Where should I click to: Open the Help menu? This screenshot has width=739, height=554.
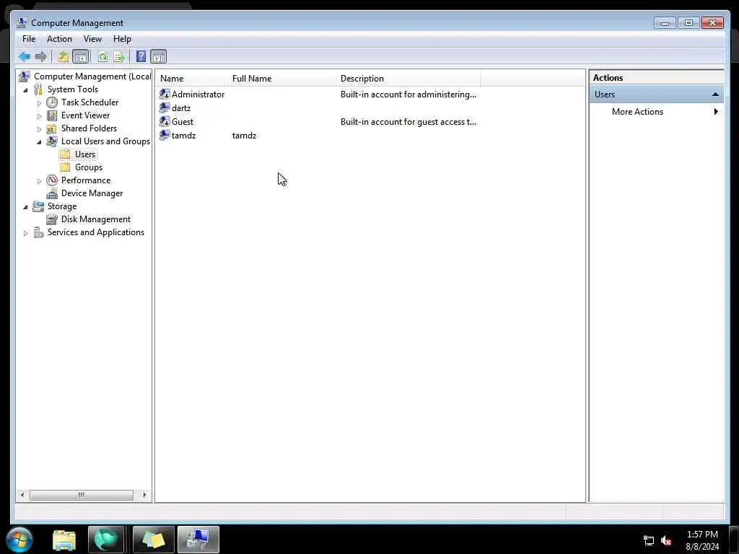[122, 39]
